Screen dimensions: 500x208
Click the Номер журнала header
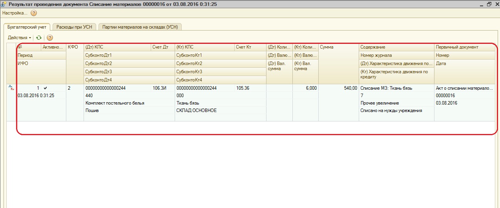pos(396,55)
